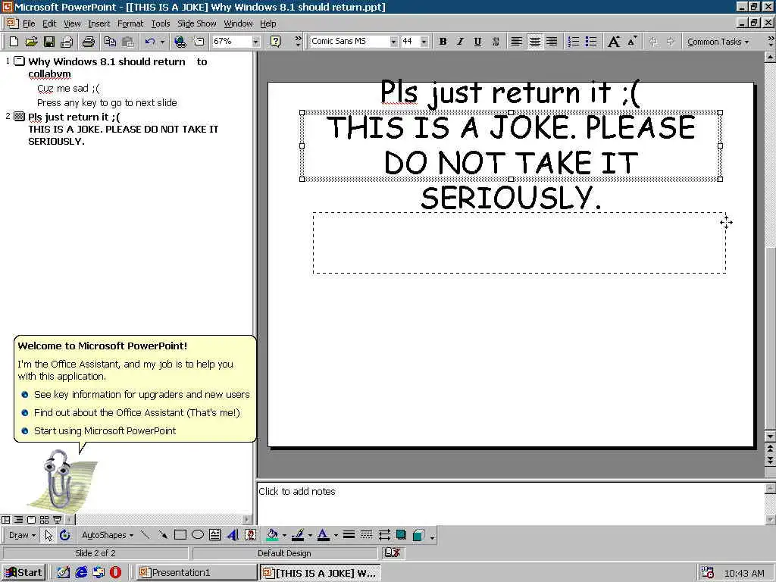Insert a hyperlink with globe icon
The width and height of the screenshot is (776, 582).
180,42
